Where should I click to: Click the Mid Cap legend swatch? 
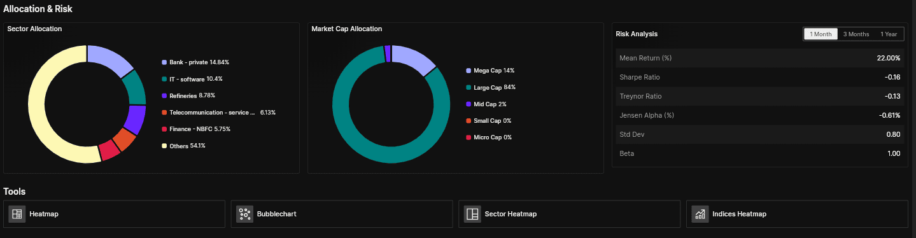[469, 104]
